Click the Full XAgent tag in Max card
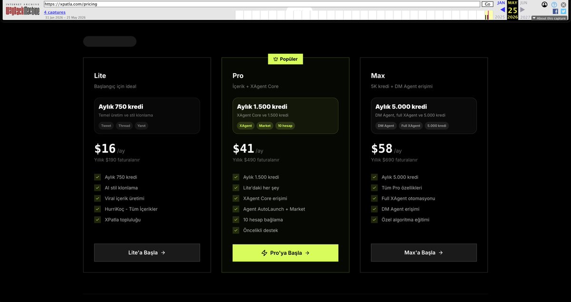The image size is (571, 302). coord(411,126)
